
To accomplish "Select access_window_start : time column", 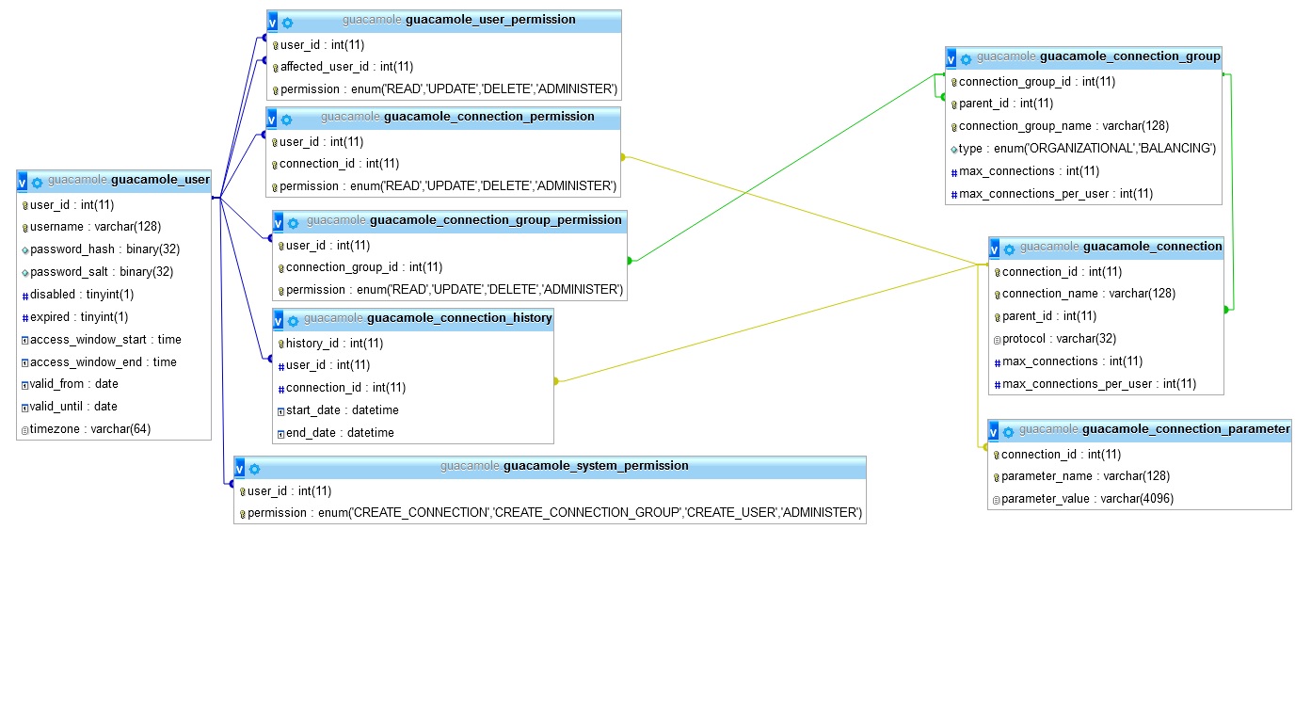I will pyautogui.click(x=114, y=340).
